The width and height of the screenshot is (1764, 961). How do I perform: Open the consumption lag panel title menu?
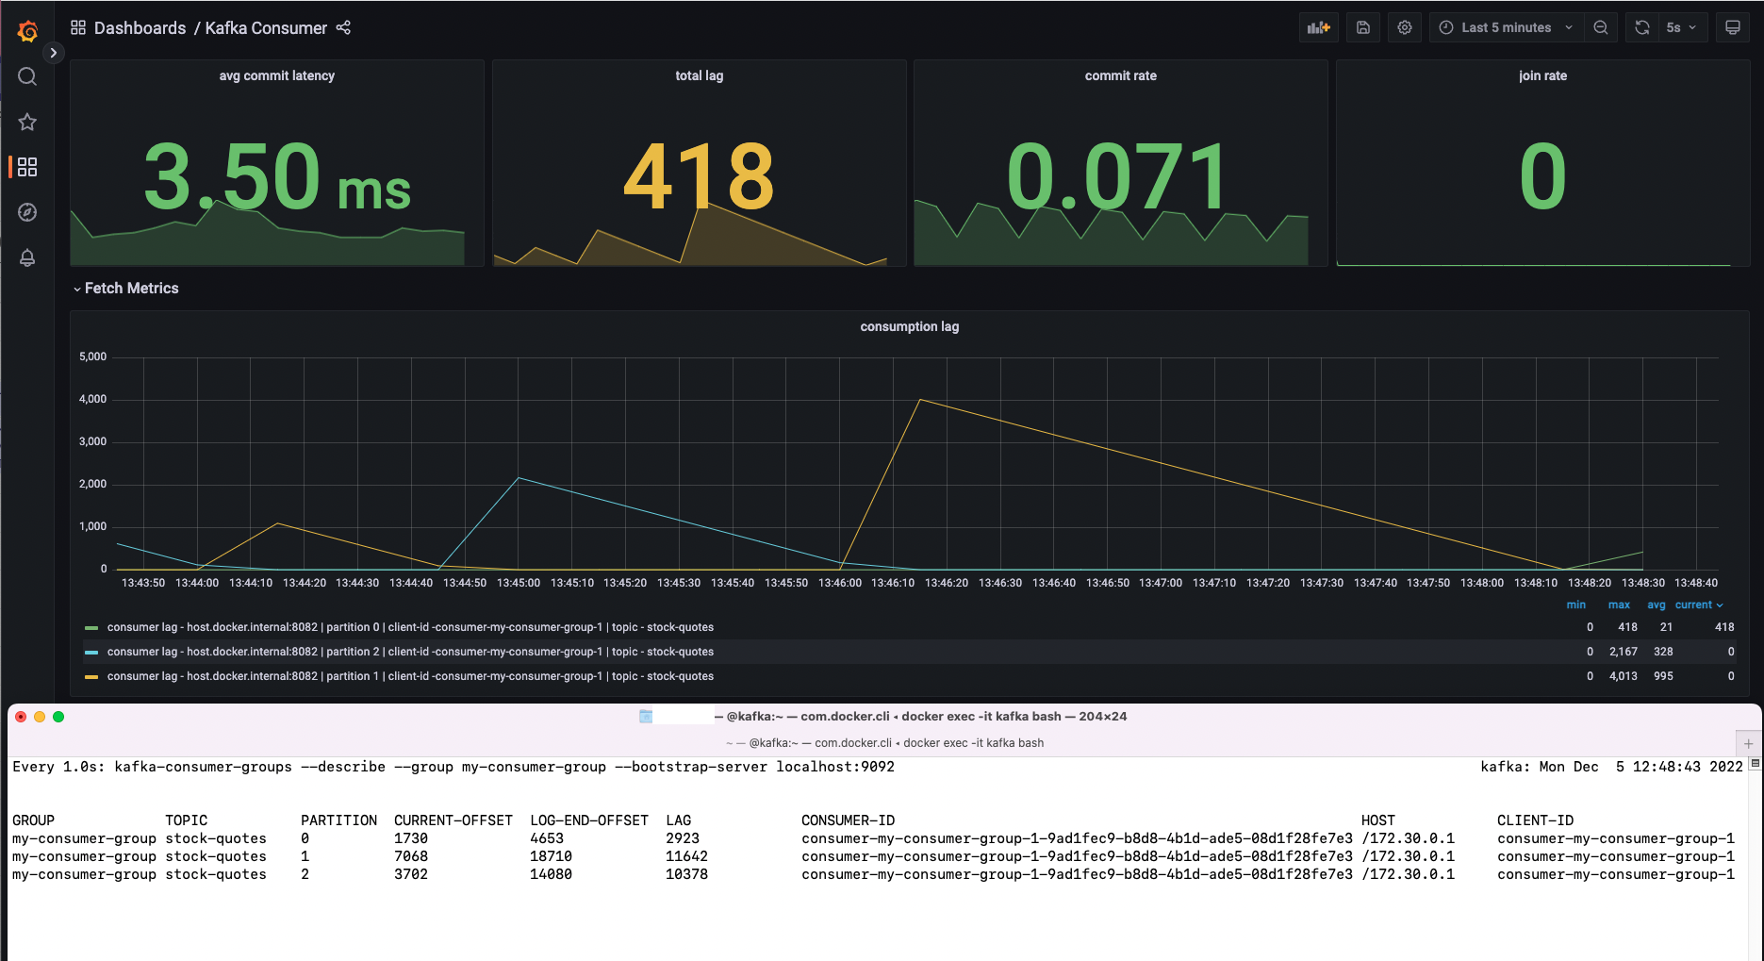(910, 326)
